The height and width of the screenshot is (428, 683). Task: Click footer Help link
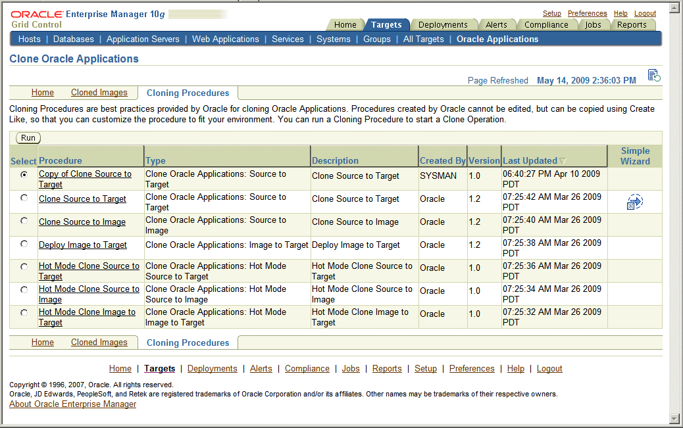(x=516, y=369)
